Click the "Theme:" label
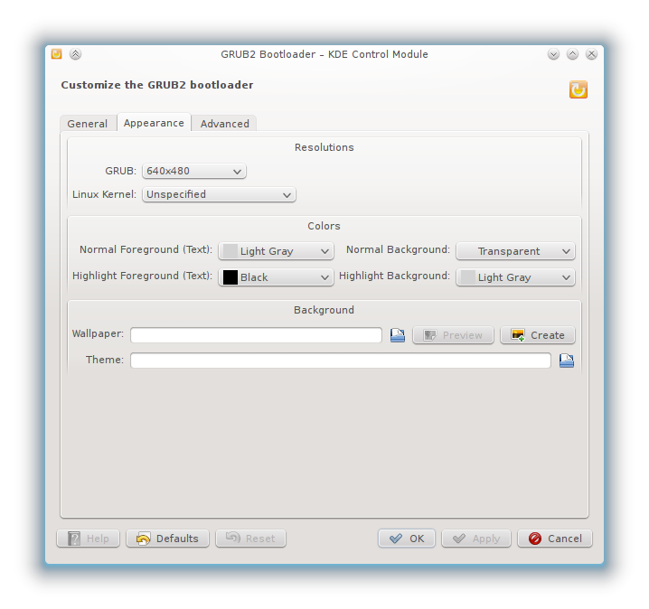The height and width of the screenshot is (609, 649). 105,360
